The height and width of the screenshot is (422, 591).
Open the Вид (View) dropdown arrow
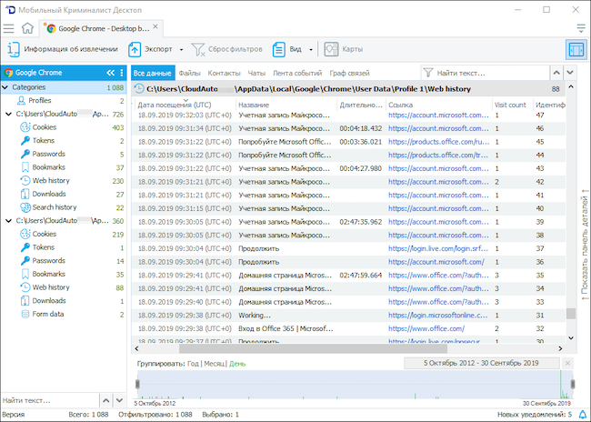click(x=311, y=48)
